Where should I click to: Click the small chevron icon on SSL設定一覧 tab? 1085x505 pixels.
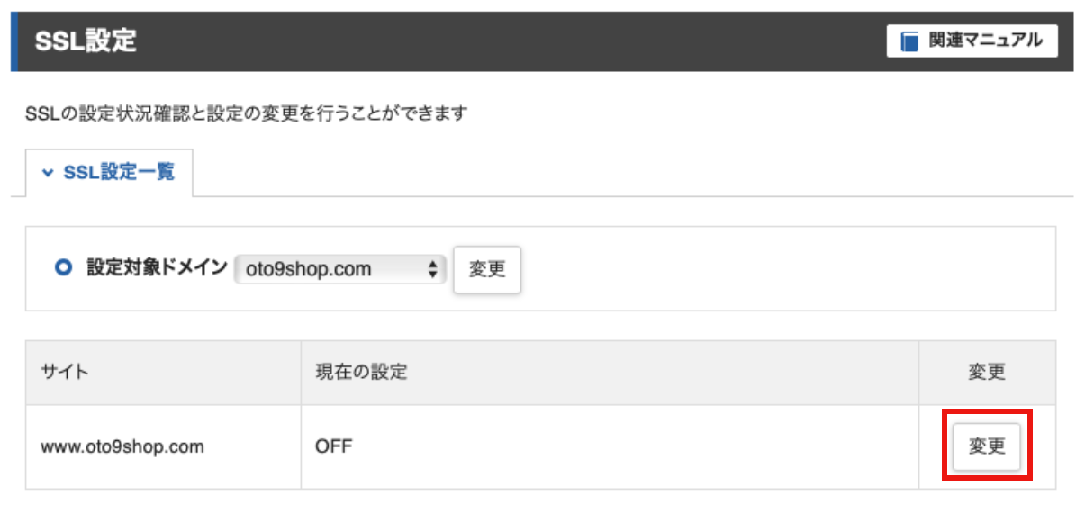point(48,173)
